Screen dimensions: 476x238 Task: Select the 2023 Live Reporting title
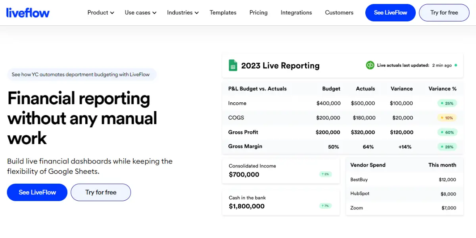coord(280,66)
